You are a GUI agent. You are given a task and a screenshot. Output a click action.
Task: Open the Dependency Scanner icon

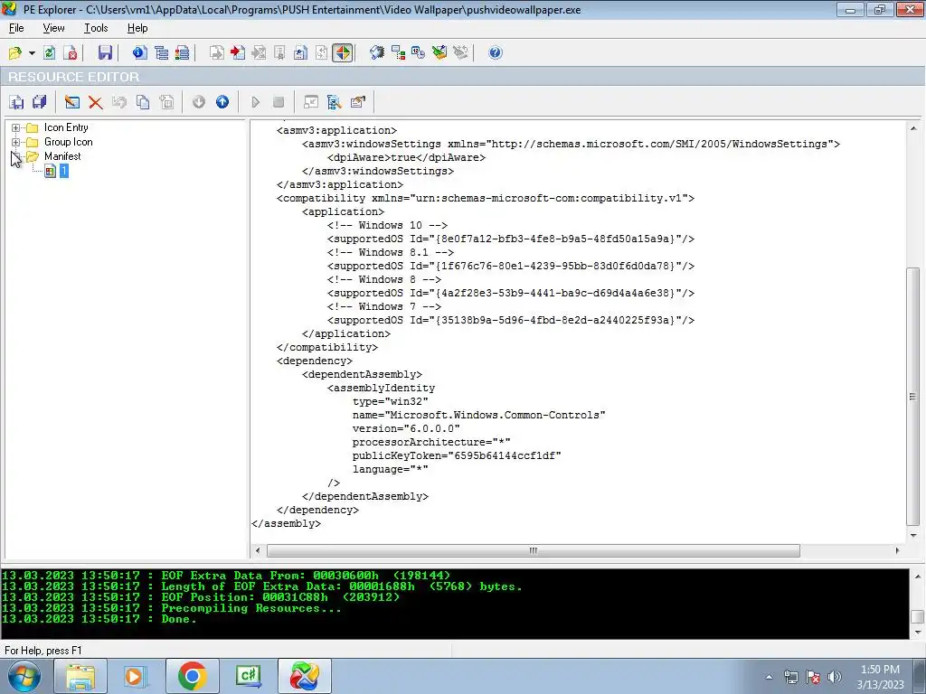coord(398,53)
